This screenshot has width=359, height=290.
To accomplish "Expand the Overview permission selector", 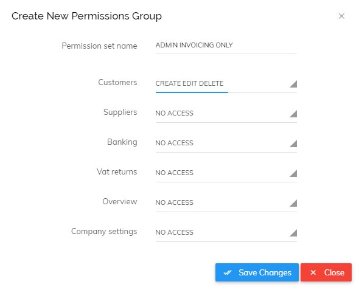I will [226, 202].
